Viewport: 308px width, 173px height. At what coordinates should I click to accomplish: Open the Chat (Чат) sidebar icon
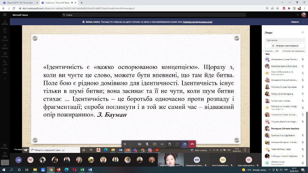point(5,30)
